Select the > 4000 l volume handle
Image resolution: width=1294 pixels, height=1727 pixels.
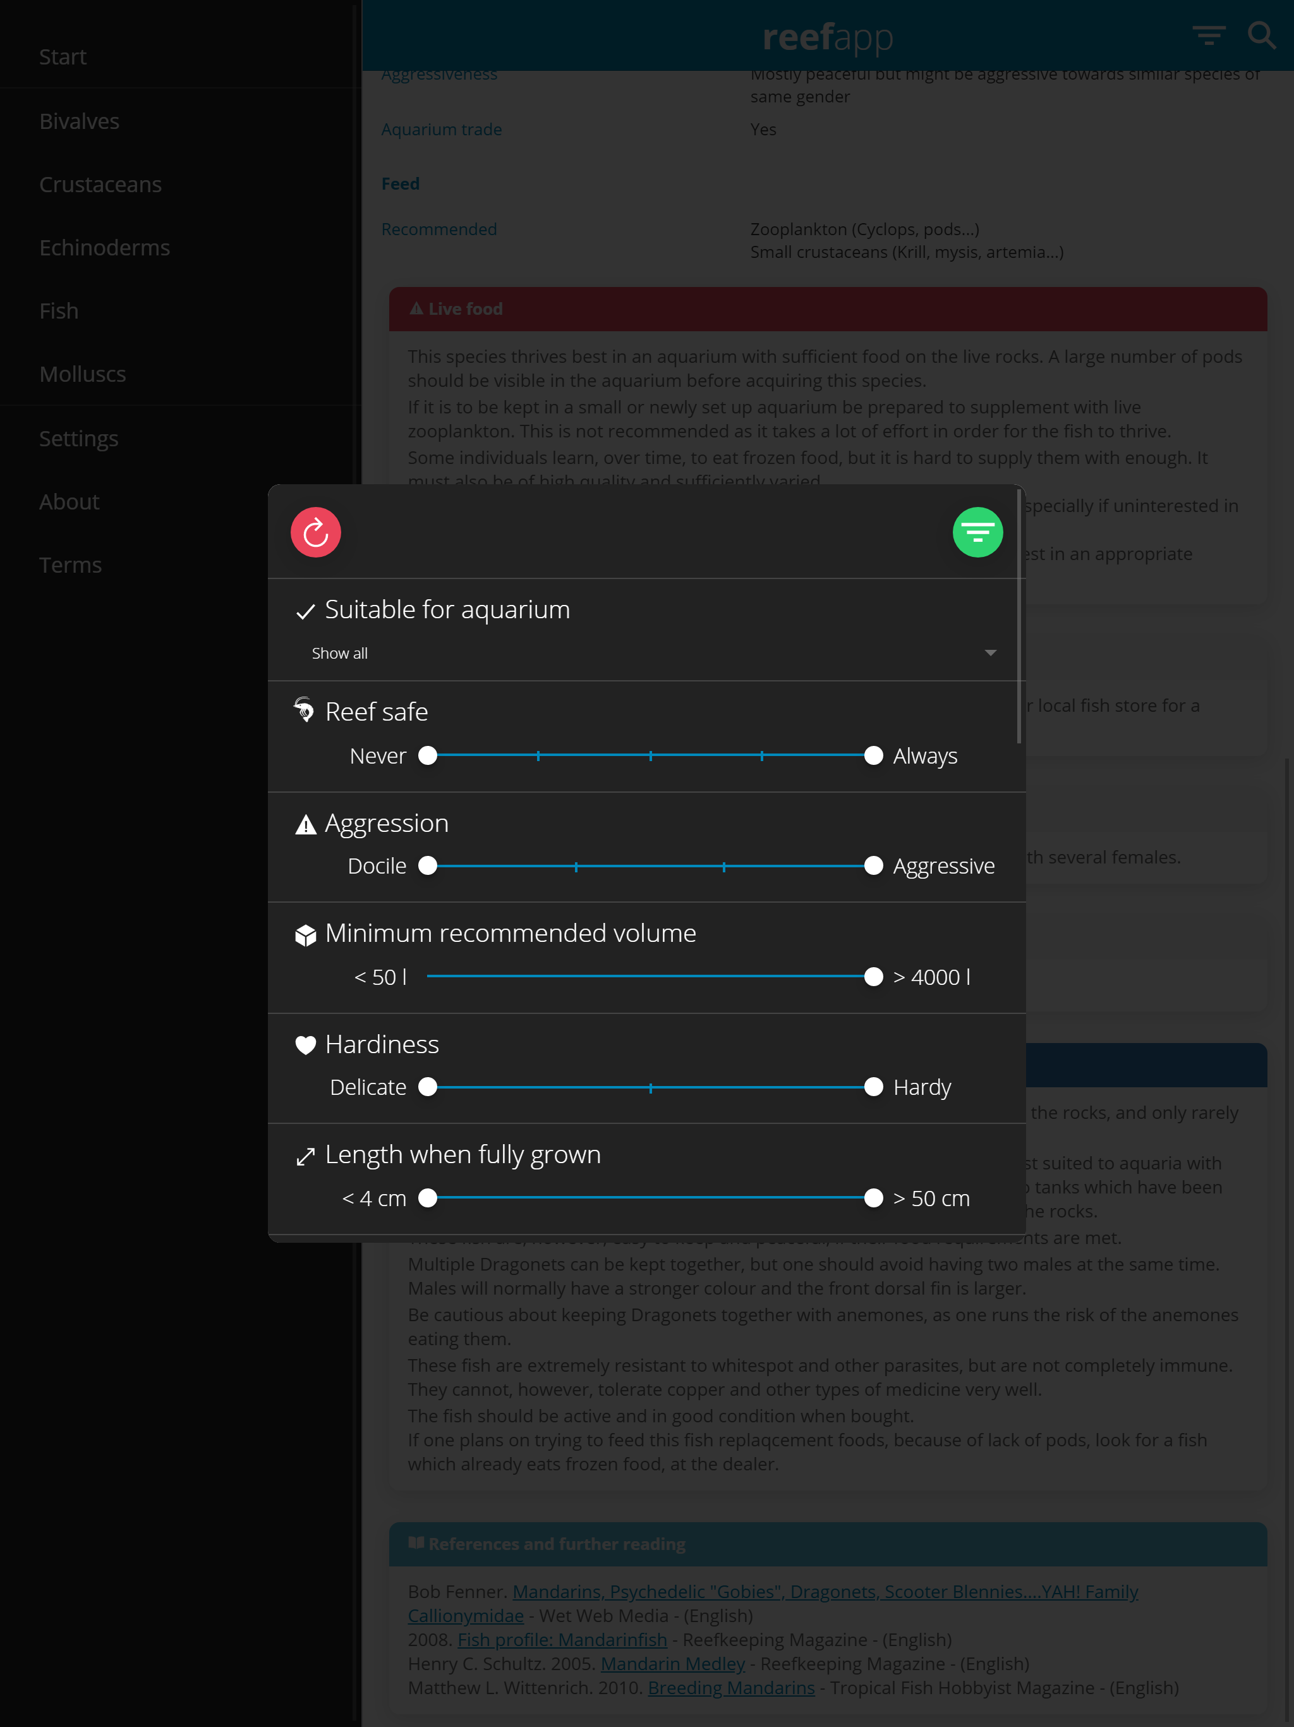click(x=873, y=976)
